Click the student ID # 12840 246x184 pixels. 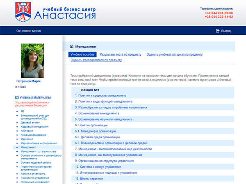pos(20,87)
